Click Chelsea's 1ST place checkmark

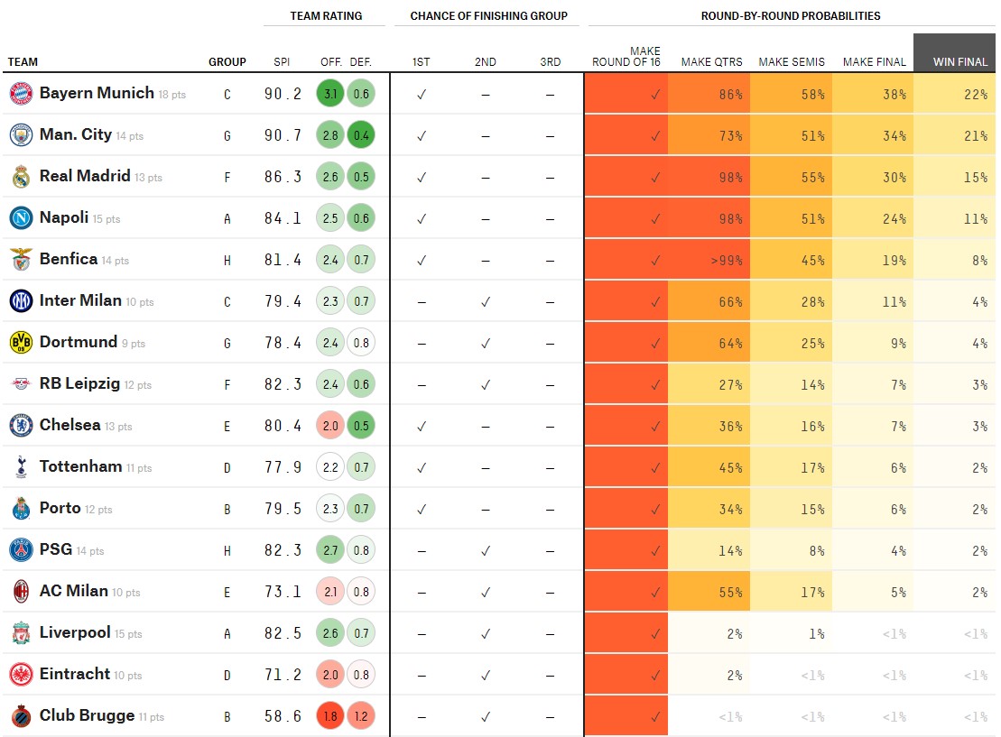(x=422, y=426)
